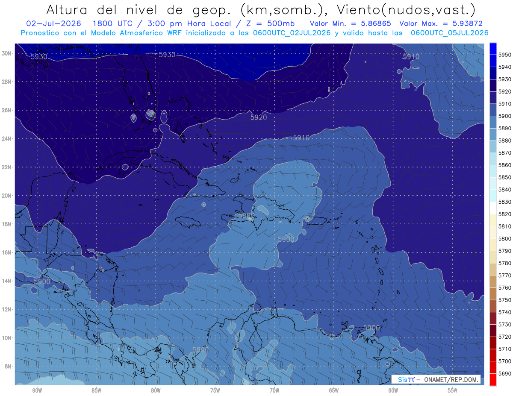The image size is (513, 396).
Task: Click the 90W longitude axis label
Action: click(x=37, y=390)
